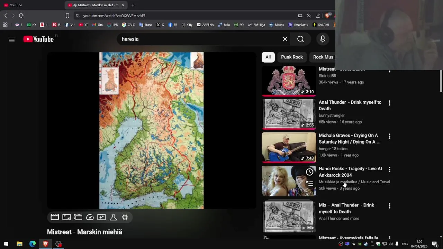The height and width of the screenshot is (249, 443).
Task: Open the Michale Graves guitar thumbnail
Action: (x=289, y=147)
